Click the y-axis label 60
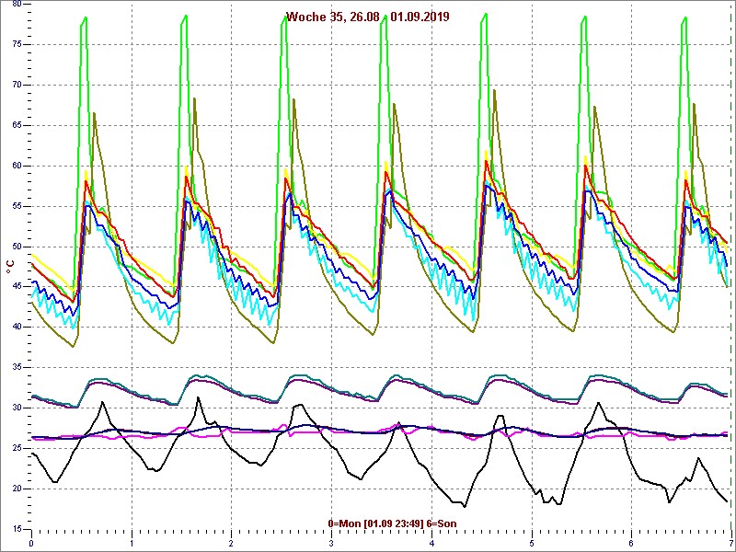Viewport: 736px width, 552px height. tap(16, 166)
